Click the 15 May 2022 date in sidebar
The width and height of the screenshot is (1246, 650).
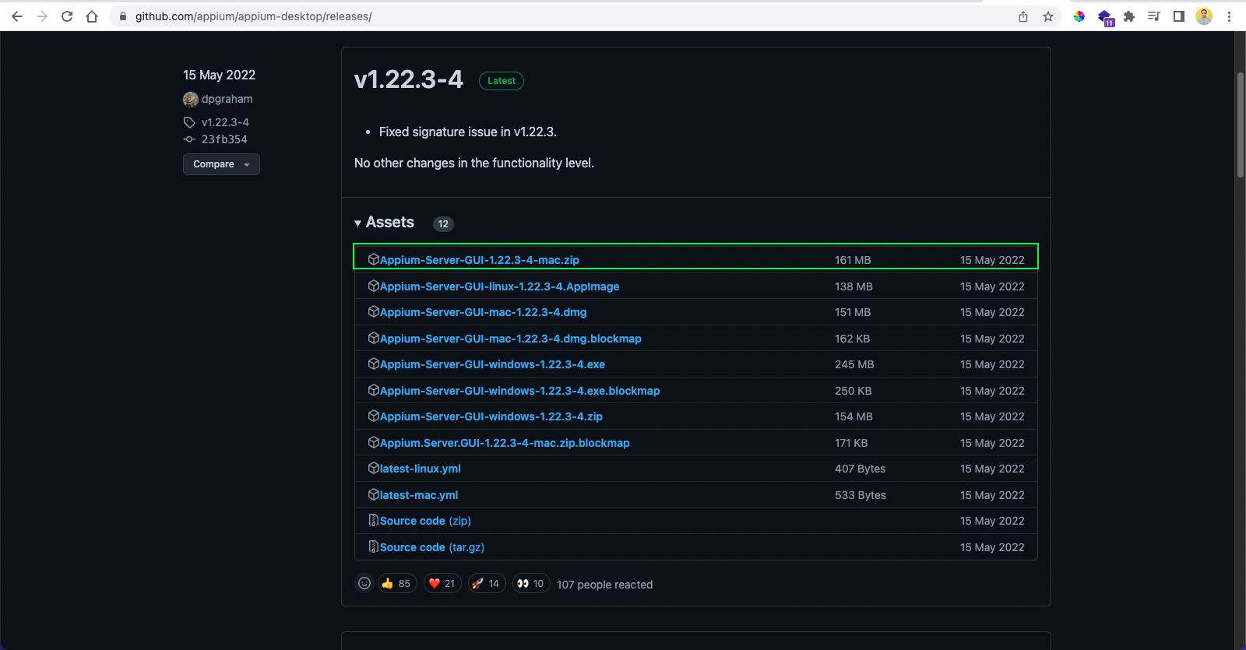click(x=219, y=75)
